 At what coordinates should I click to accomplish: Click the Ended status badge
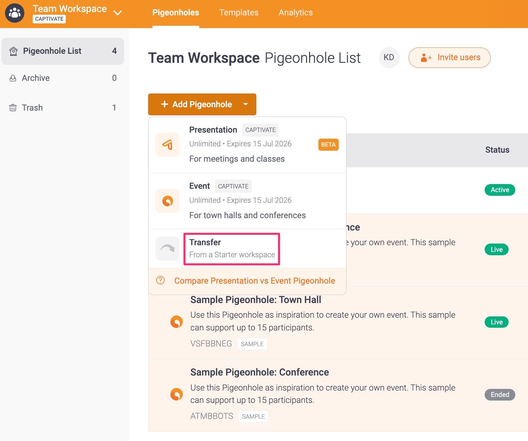(x=500, y=395)
